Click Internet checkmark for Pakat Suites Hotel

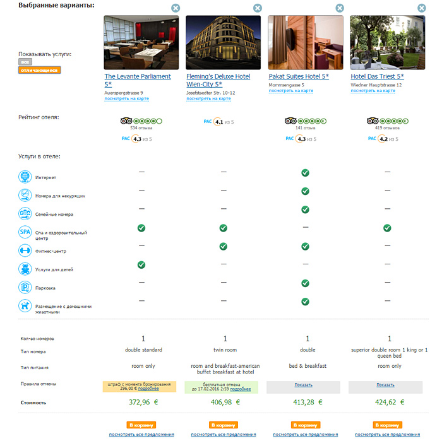(x=305, y=173)
